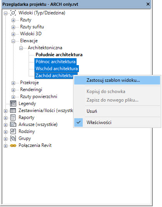This screenshot has height=207, width=162.
Task: Collapse the Elewacje branch
Action: (13, 41)
